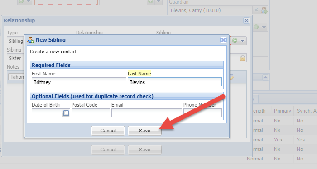This screenshot has width=317, height=169.
Task: Click the Postal Code input field
Action: coord(91,113)
